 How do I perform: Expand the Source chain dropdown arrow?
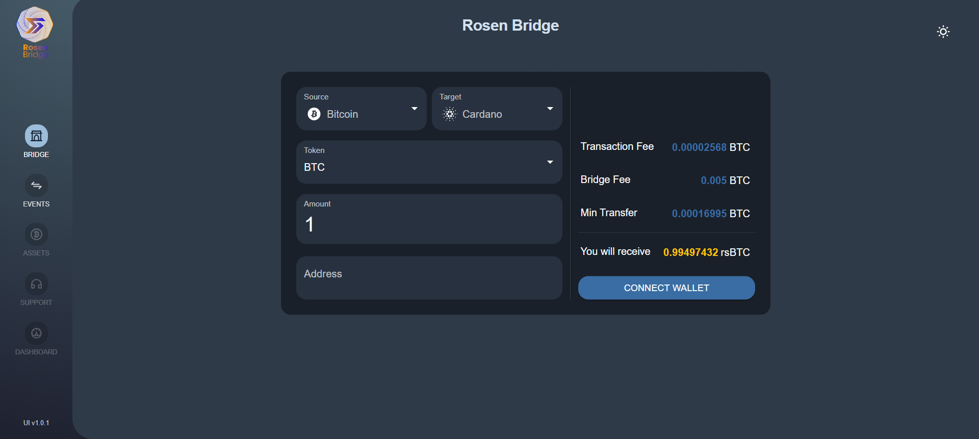pyautogui.click(x=415, y=109)
